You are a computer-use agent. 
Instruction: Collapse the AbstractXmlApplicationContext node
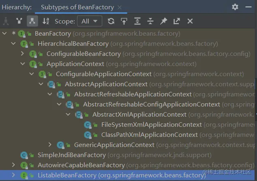point(68,114)
